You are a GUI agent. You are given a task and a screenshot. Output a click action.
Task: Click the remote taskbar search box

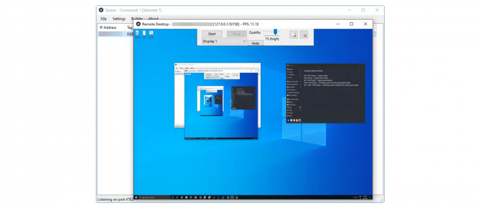(154, 198)
